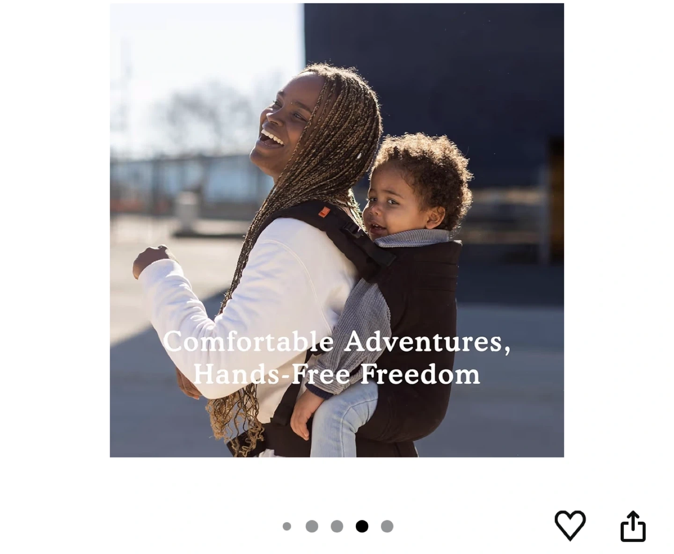Select the second carousel dot

point(312,526)
